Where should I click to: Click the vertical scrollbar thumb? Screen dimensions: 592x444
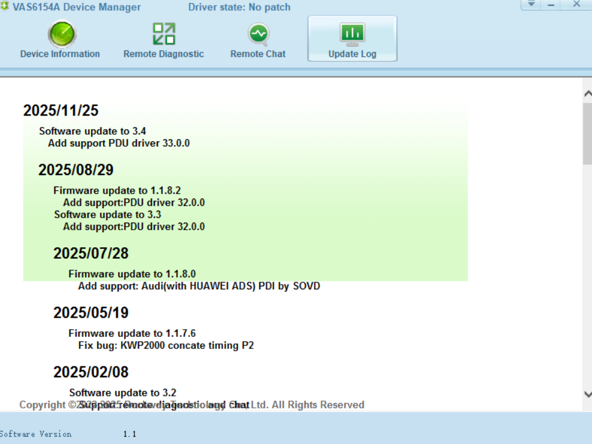(x=587, y=132)
